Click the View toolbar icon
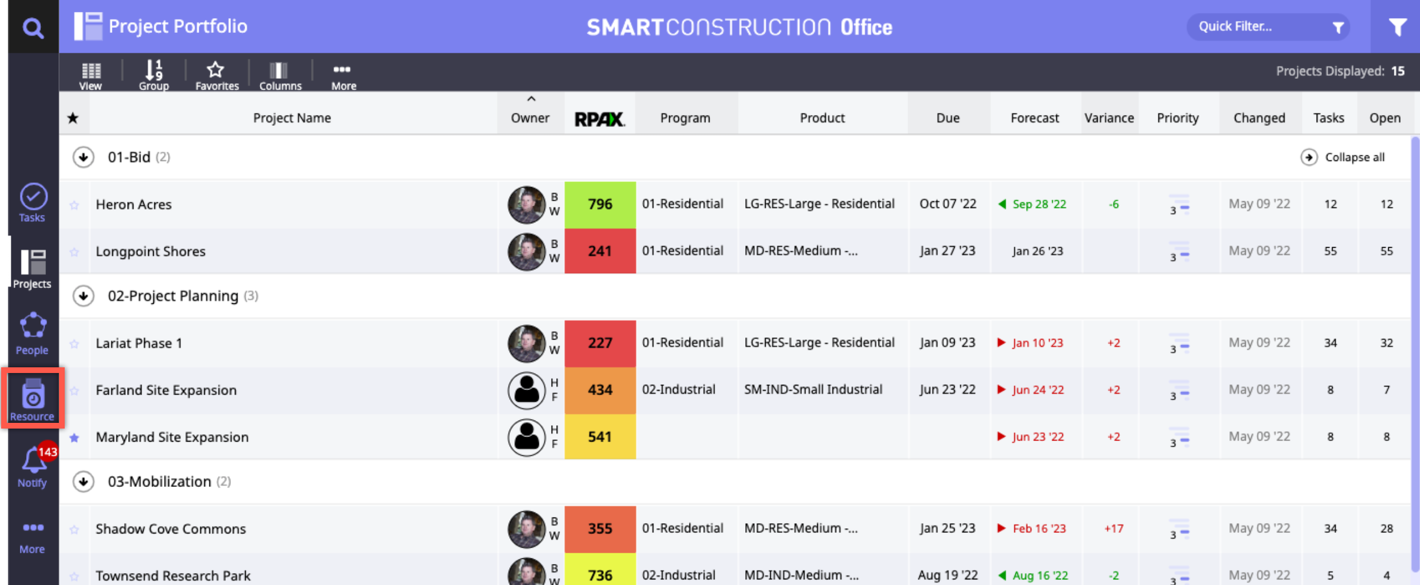The image size is (1420, 585). pos(91,76)
